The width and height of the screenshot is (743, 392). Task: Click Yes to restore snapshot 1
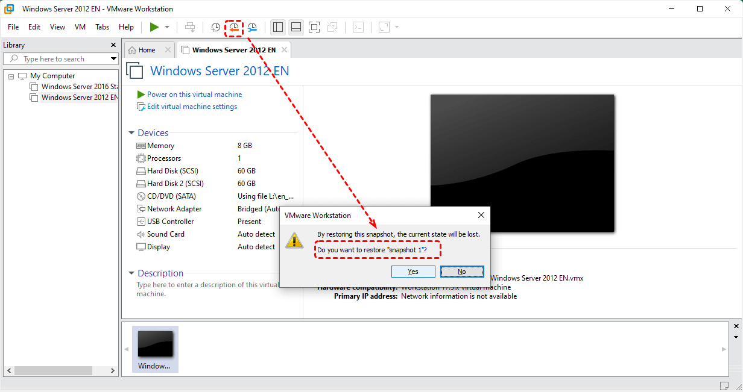pos(413,272)
